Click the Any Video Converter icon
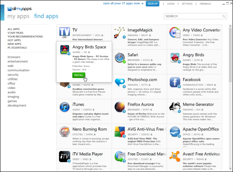 pos(175,32)
